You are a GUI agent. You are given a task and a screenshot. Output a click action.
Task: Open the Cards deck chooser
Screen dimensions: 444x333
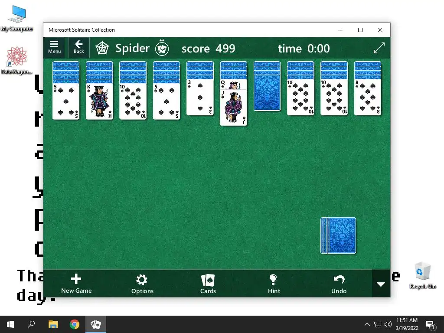(208, 284)
